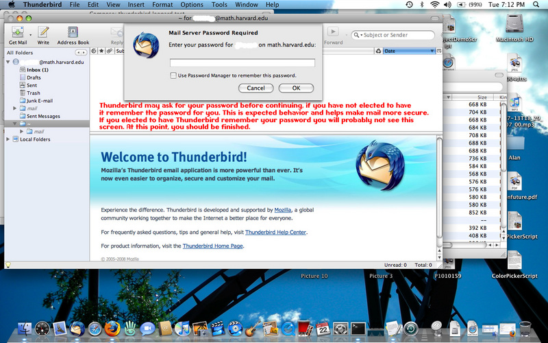The width and height of the screenshot is (548, 343).
Task: Select the Trash folder
Action: point(33,93)
